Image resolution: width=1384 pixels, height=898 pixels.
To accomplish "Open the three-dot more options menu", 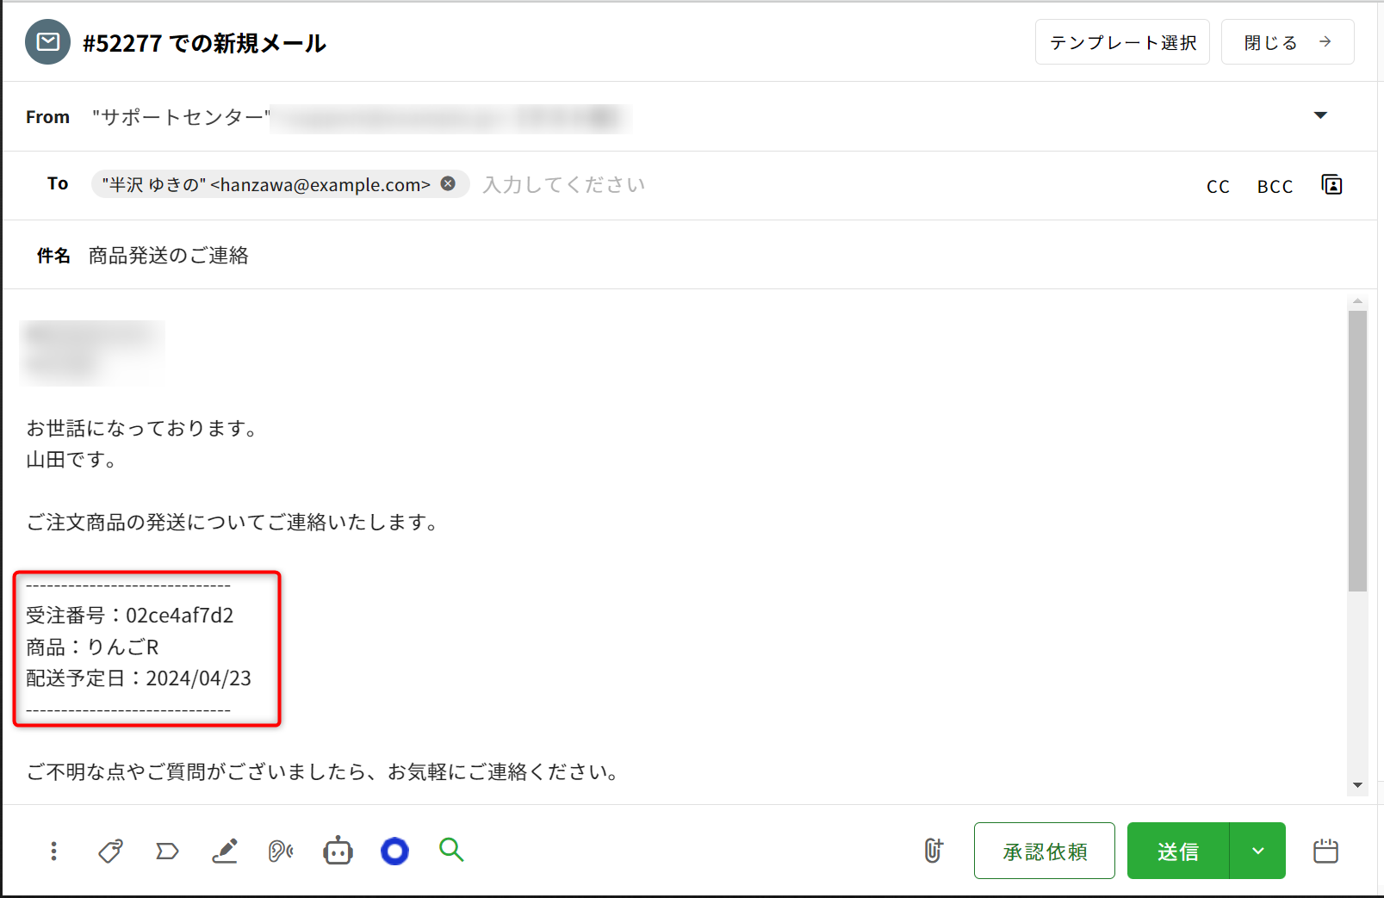I will 53,852.
